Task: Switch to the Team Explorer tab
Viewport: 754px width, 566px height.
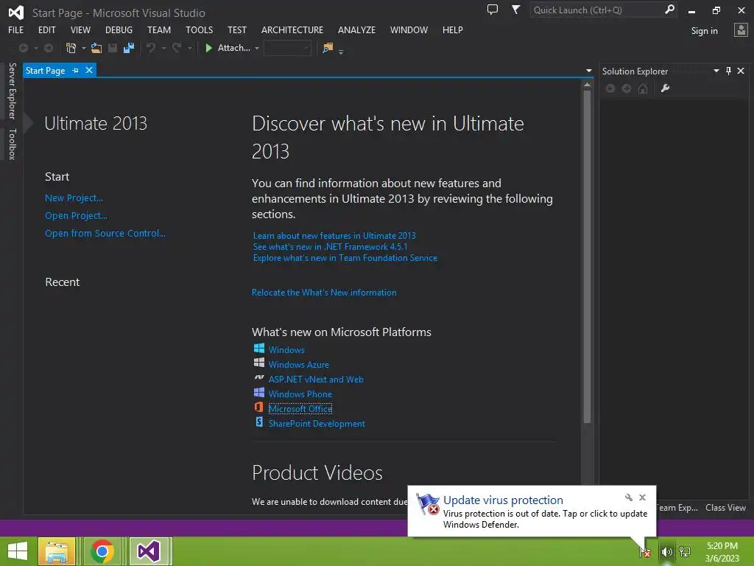Action: (677, 508)
